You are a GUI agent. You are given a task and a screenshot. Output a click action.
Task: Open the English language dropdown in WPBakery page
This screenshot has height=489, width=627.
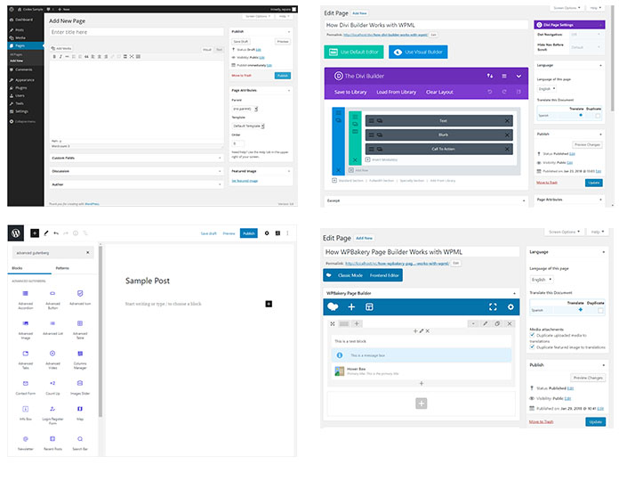542,279
